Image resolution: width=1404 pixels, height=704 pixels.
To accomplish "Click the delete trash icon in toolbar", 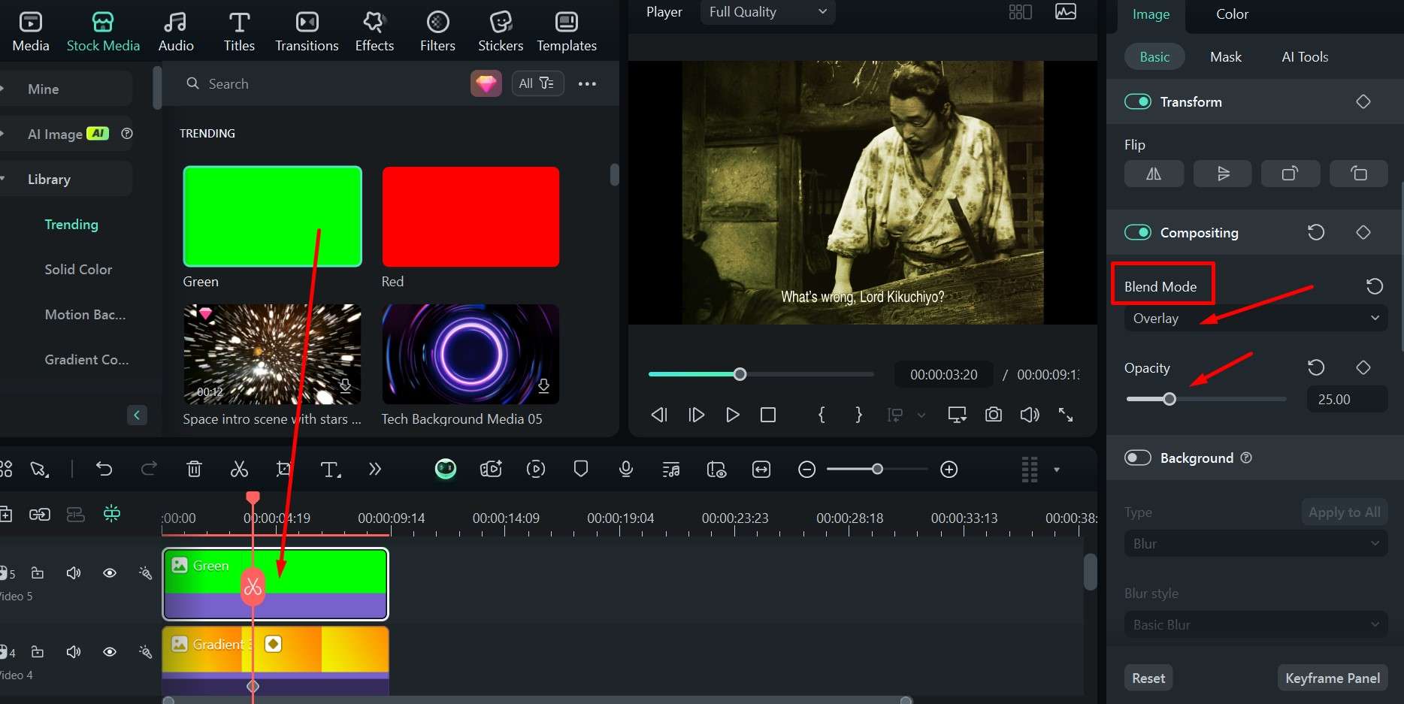I will [194, 470].
